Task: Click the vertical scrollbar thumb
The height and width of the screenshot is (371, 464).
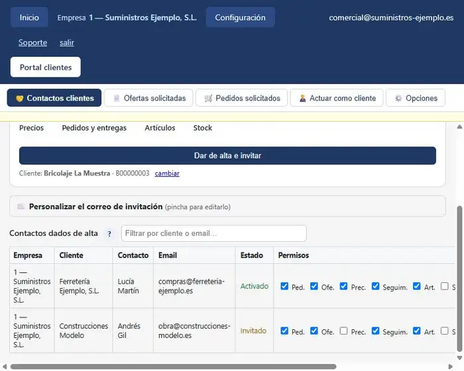Action: point(459,278)
